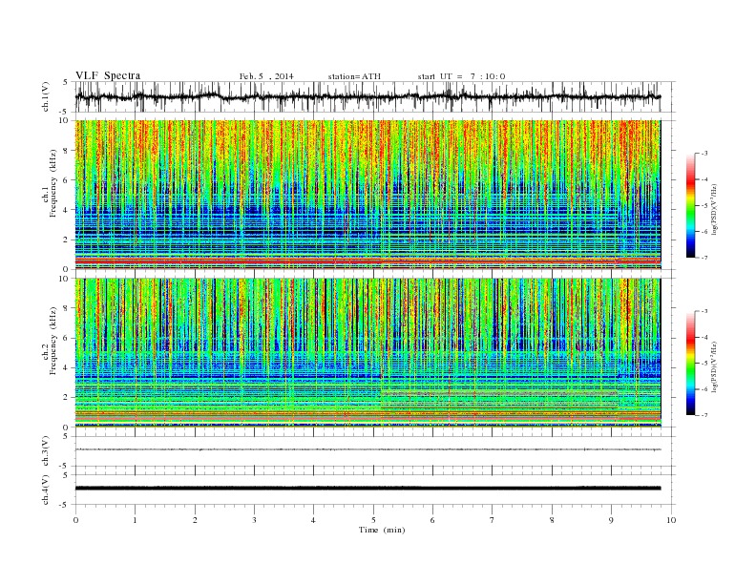Click the time axis tick label '1'
756x584 pixels.
pos(135,520)
